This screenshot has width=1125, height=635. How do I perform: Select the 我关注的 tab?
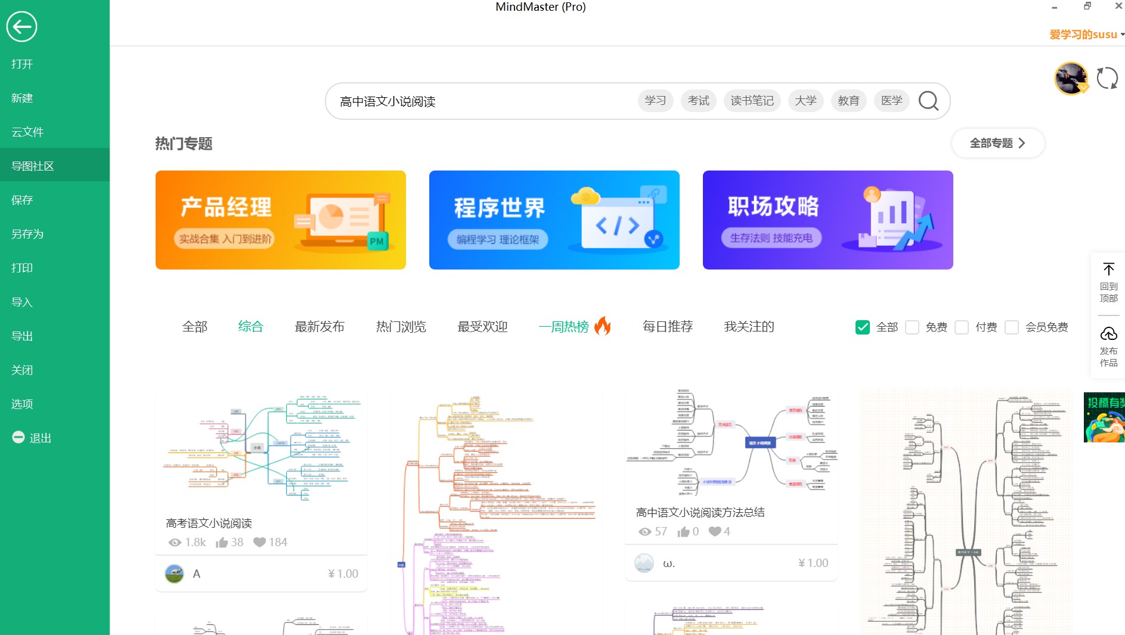[749, 327]
